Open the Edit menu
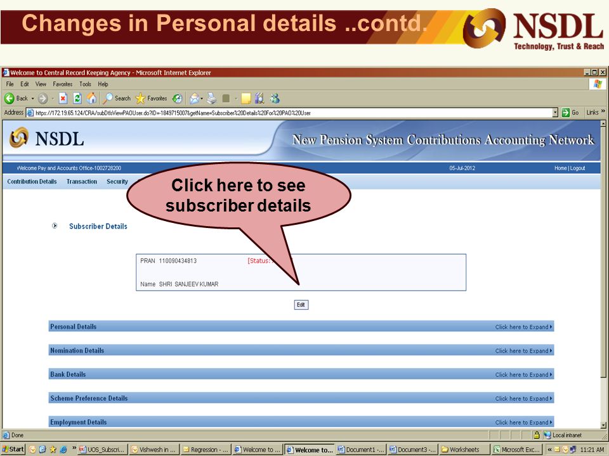Image resolution: width=609 pixels, height=456 pixels. point(25,84)
